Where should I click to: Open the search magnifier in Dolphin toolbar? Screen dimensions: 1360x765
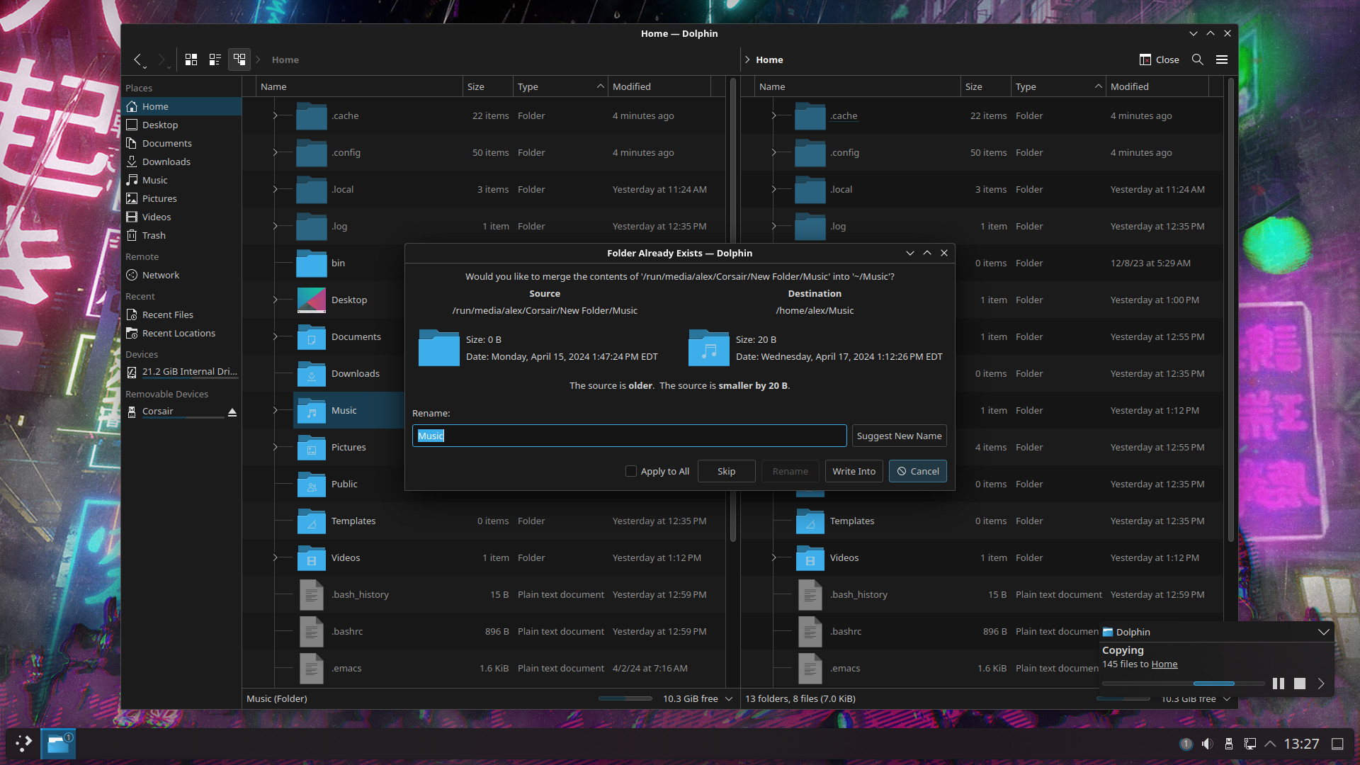(x=1198, y=59)
